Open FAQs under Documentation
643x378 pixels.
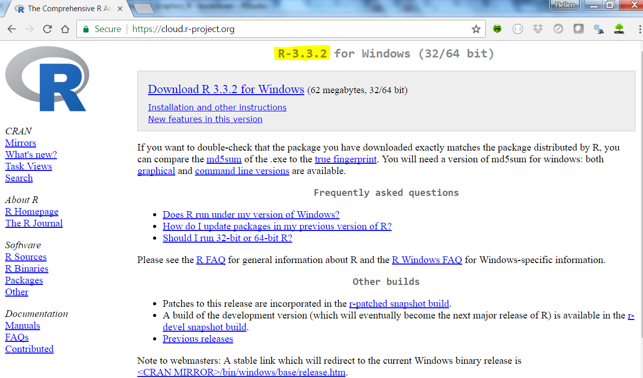[x=17, y=337]
